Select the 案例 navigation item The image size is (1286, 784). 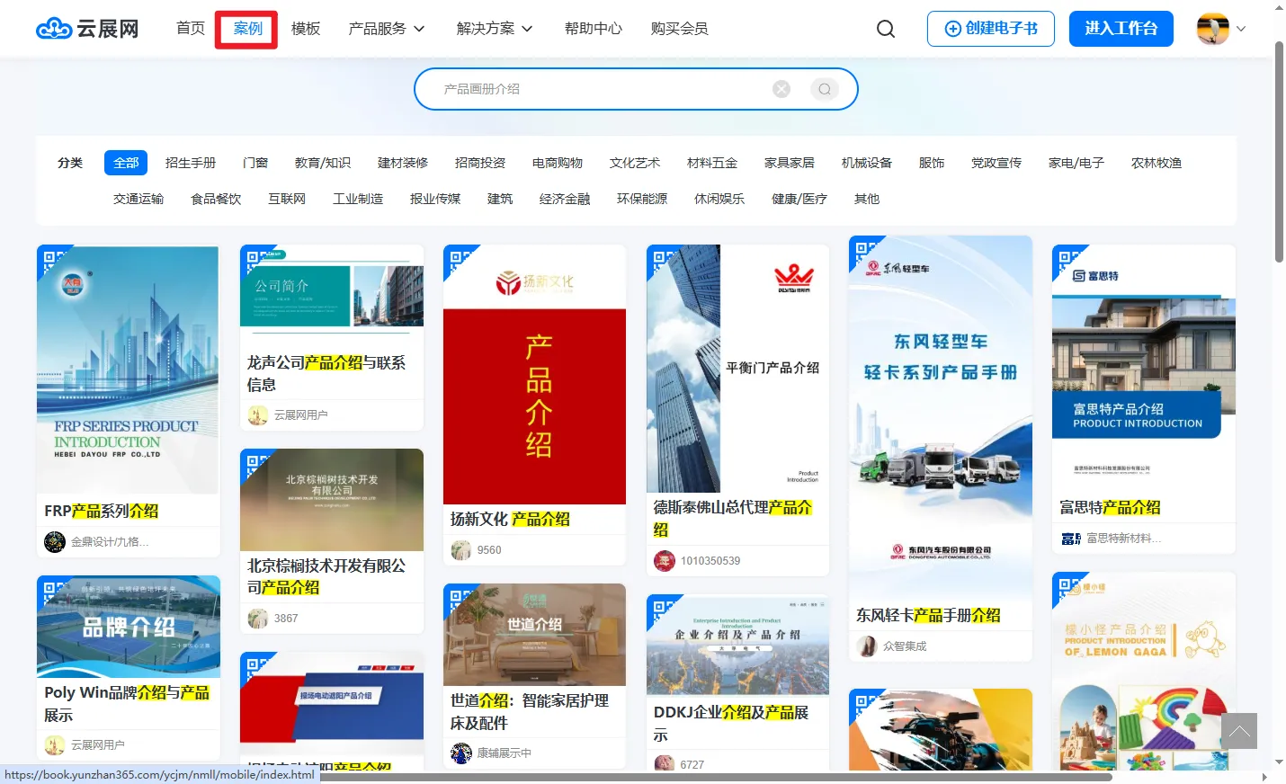pyautogui.click(x=247, y=29)
